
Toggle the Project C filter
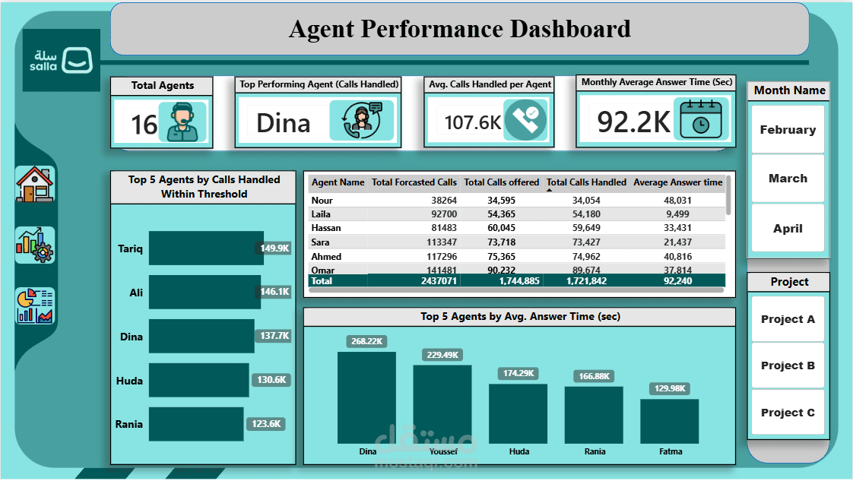pos(787,413)
